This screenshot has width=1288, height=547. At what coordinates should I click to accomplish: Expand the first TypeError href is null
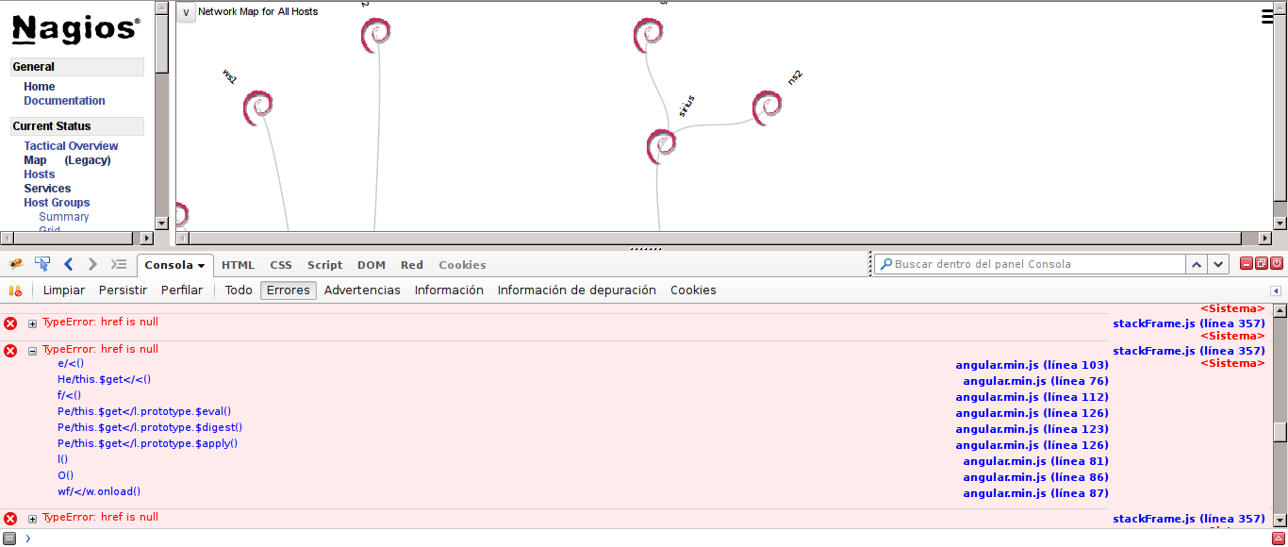(32, 323)
